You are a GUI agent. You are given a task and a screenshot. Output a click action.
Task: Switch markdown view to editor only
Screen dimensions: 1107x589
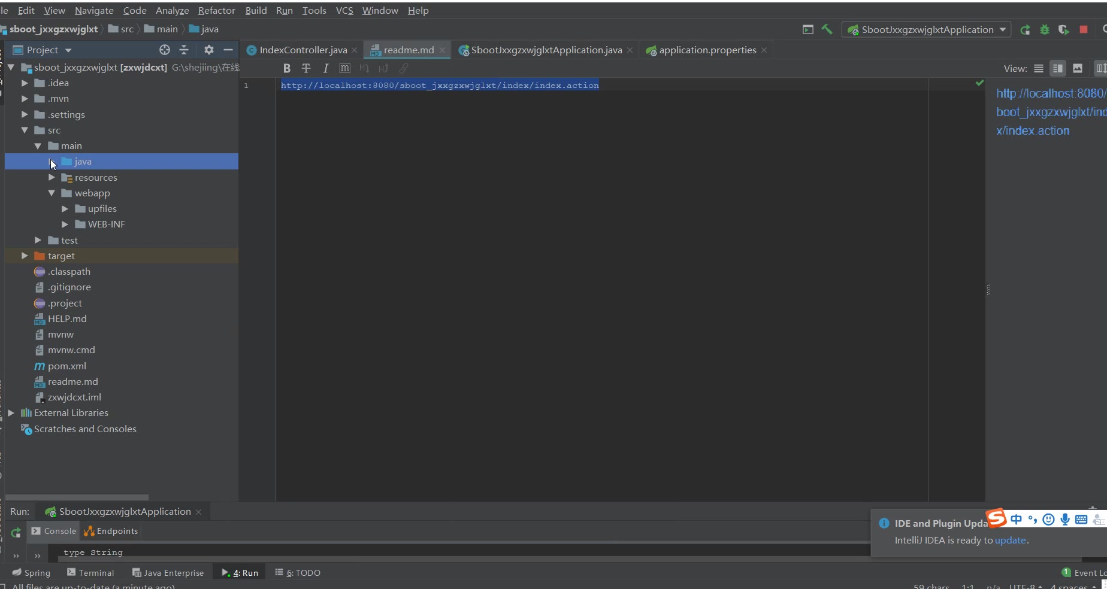point(1039,68)
